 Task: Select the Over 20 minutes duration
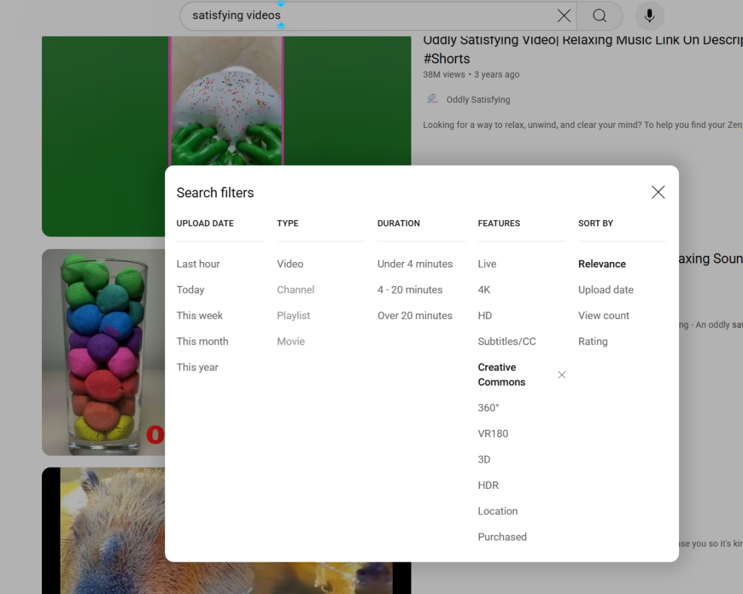coord(415,316)
